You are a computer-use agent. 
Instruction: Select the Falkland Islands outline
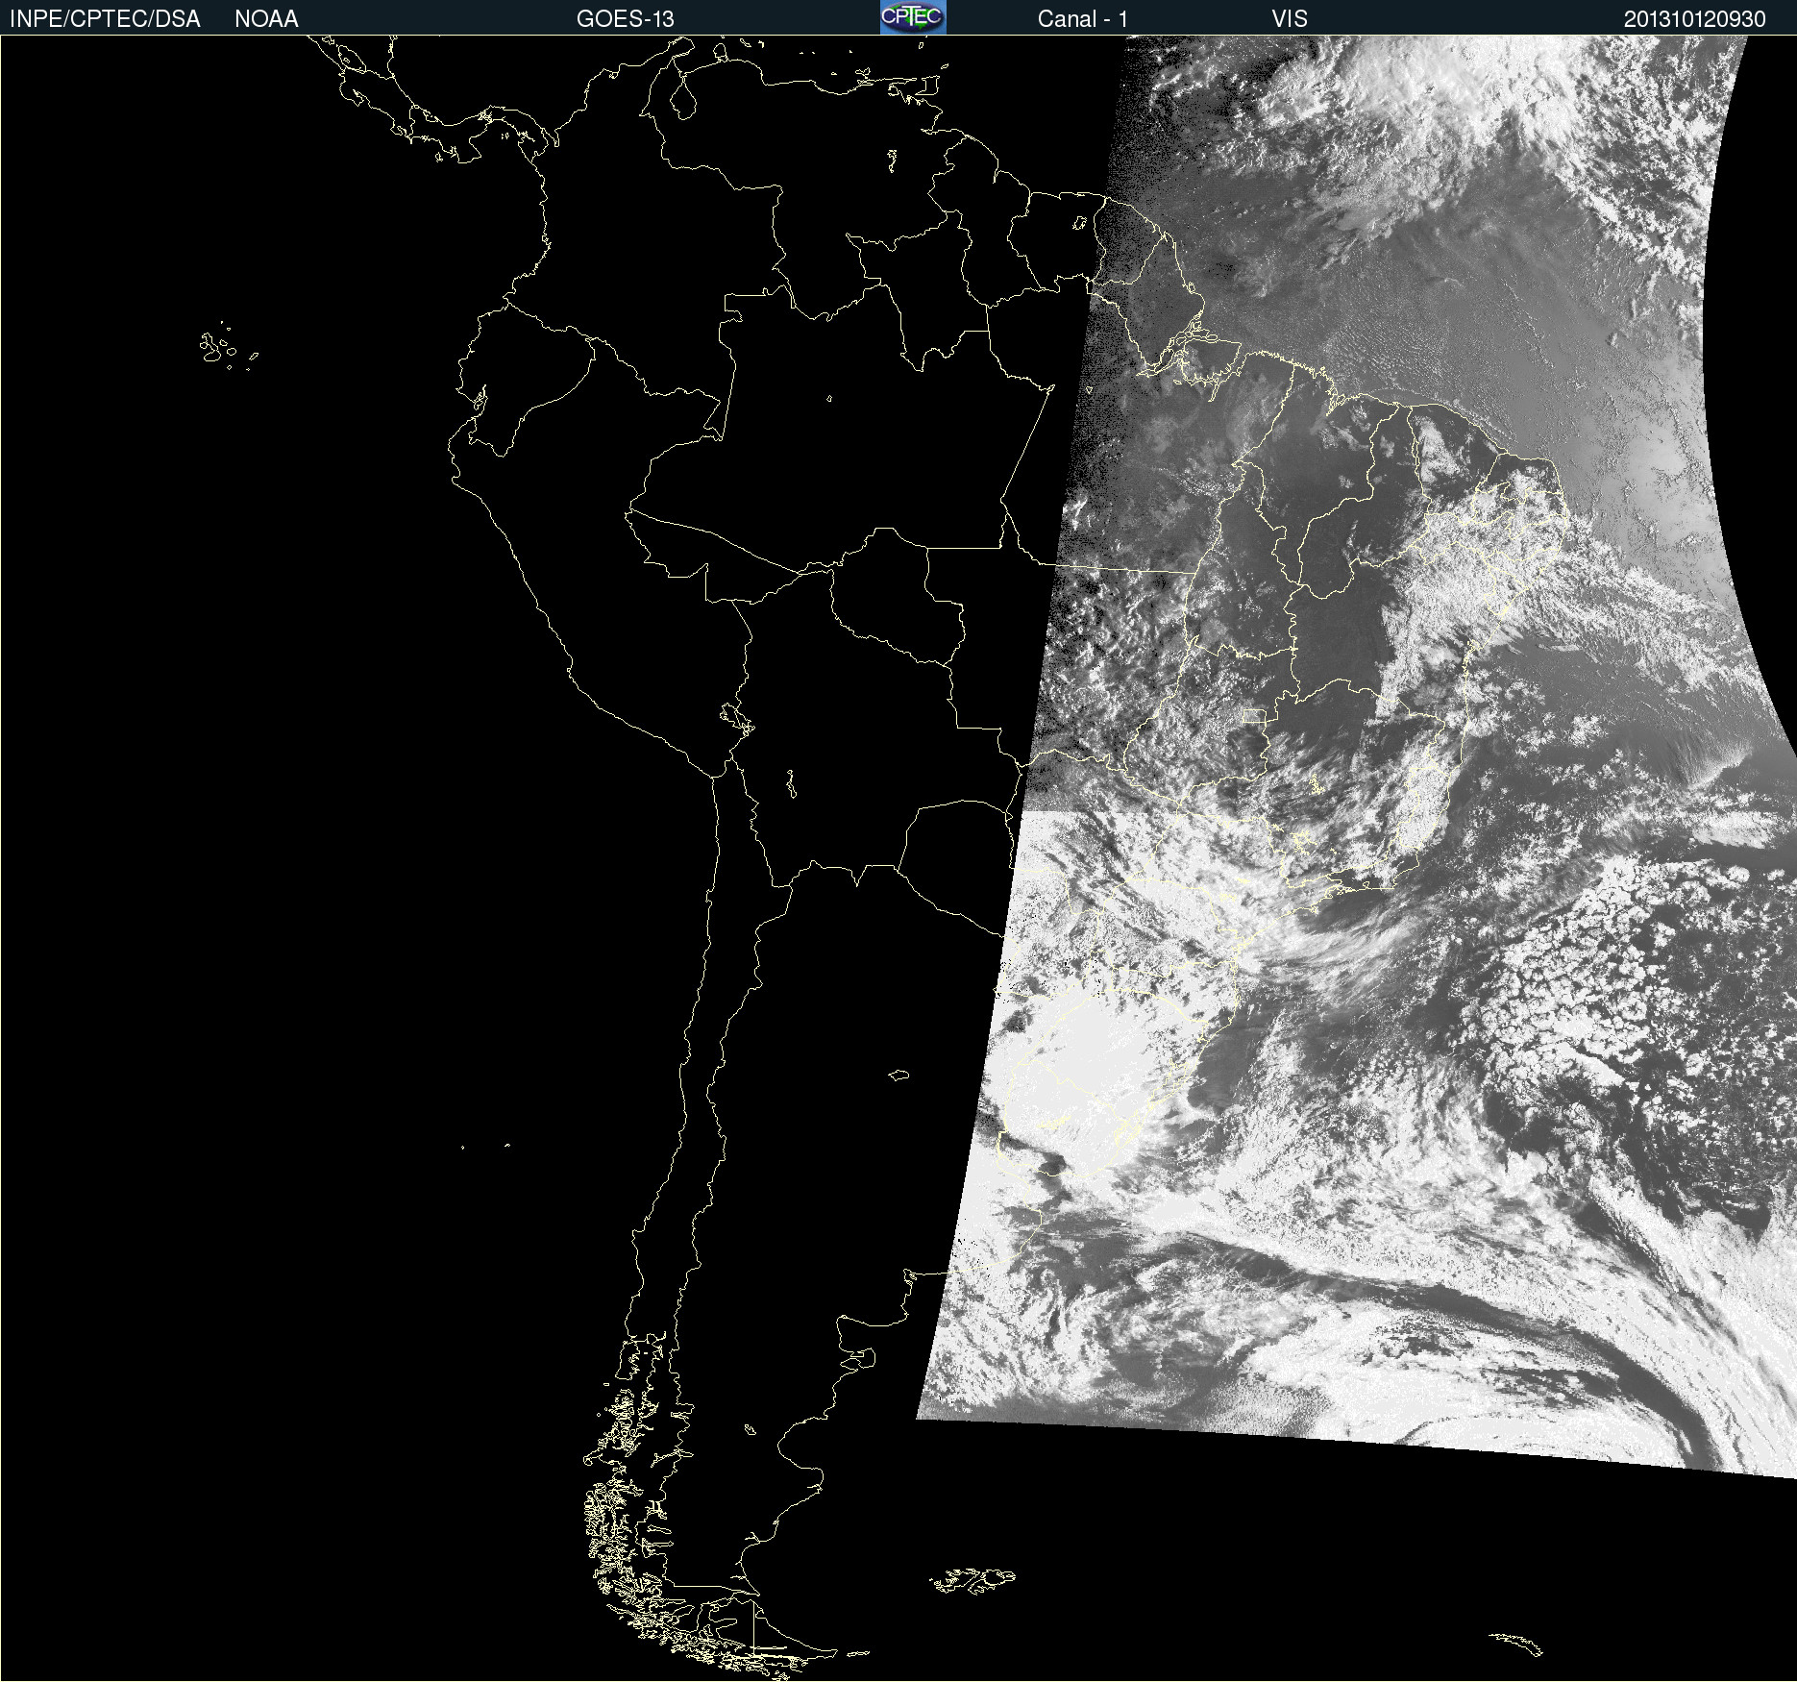click(972, 1581)
